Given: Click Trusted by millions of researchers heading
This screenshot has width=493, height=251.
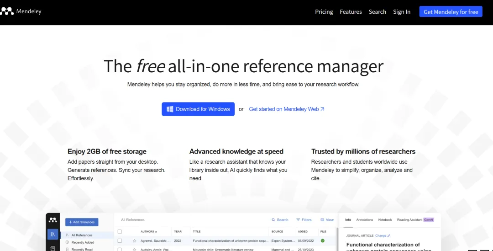Looking at the screenshot, I should 363,151.
